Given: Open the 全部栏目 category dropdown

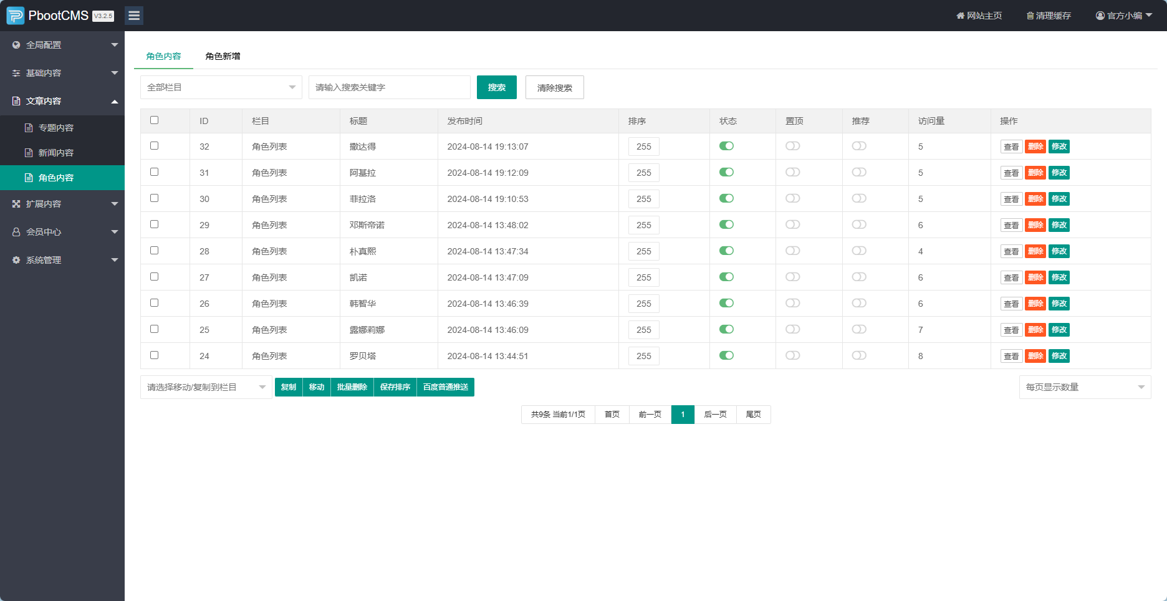Looking at the screenshot, I should click(x=221, y=87).
